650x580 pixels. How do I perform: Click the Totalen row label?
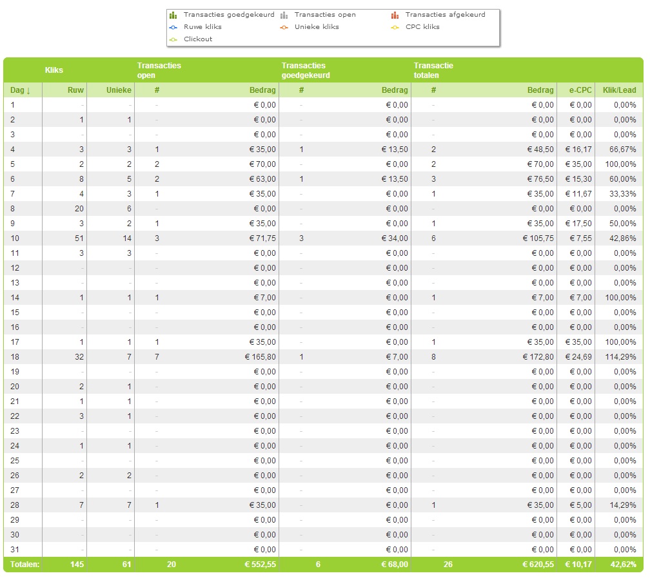tap(25, 565)
